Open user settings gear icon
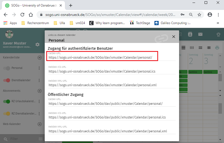The width and height of the screenshot is (224, 143). 37,45
